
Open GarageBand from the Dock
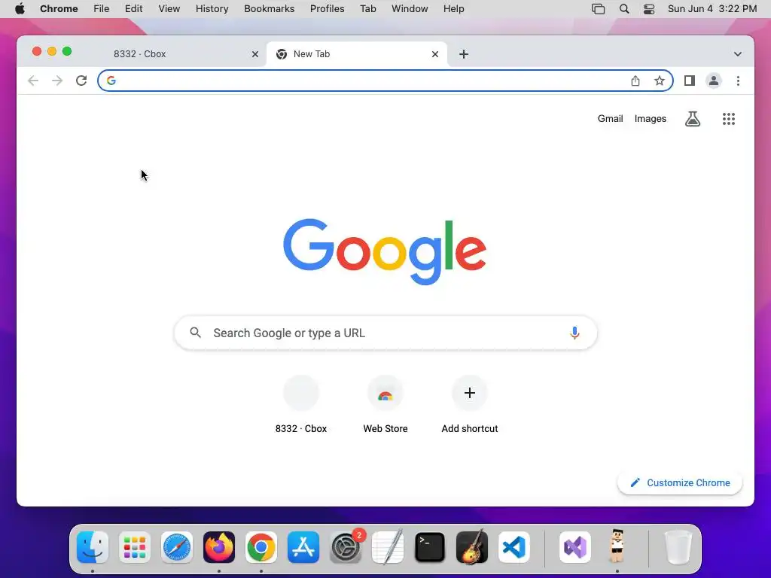472,546
